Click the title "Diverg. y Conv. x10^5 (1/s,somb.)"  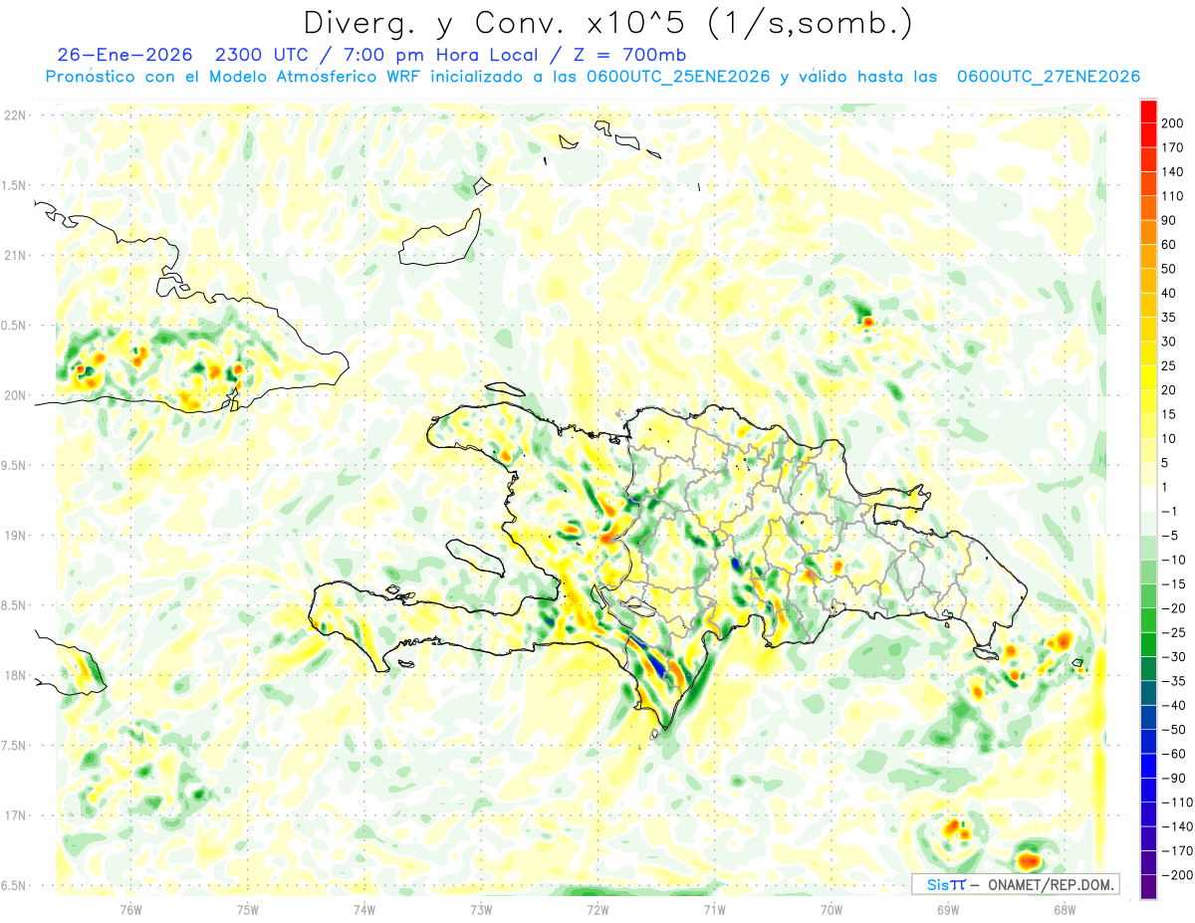[607, 23]
